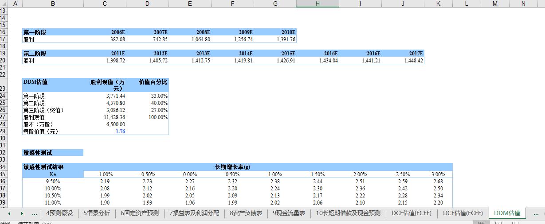Select the active DDM估值 sheet tab
545x224 pixels.
(x=507, y=213)
